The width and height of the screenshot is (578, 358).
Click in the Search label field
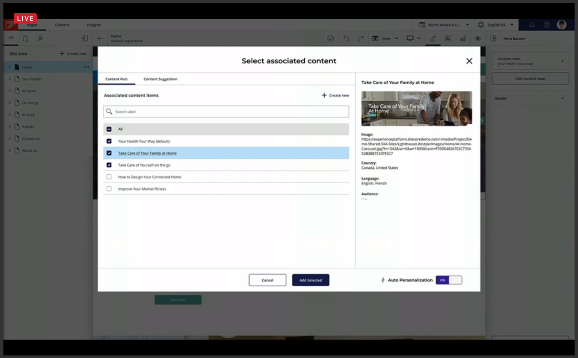[226, 112]
